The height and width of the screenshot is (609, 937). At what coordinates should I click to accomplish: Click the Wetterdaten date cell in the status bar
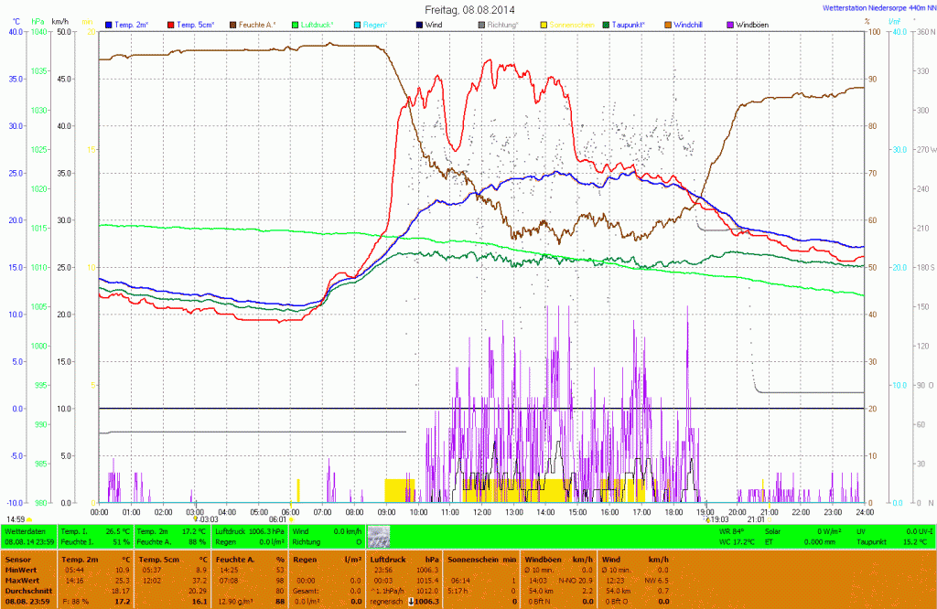click(28, 541)
